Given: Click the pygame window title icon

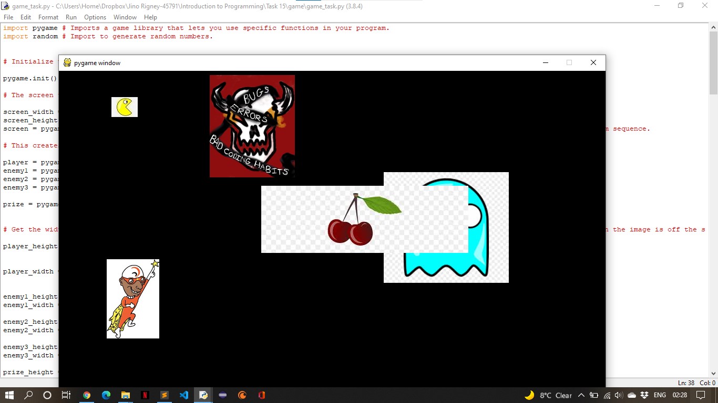Looking at the screenshot, I should [x=67, y=63].
